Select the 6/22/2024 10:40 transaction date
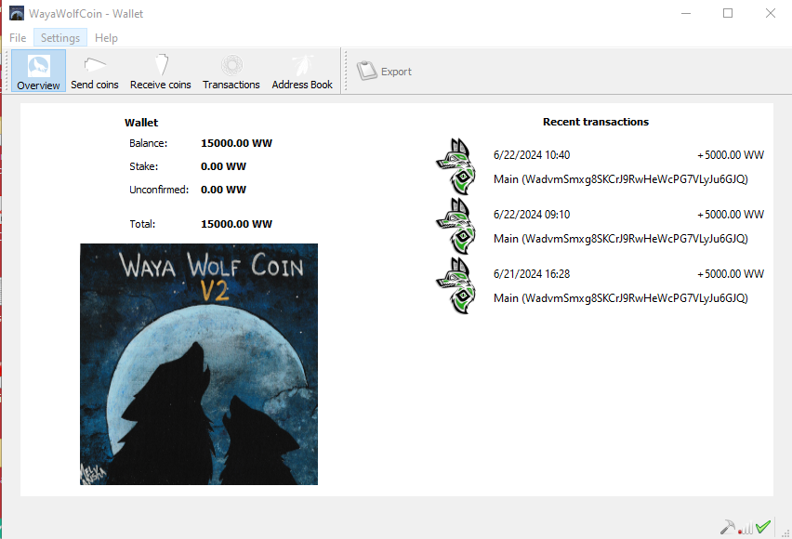 click(532, 155)
